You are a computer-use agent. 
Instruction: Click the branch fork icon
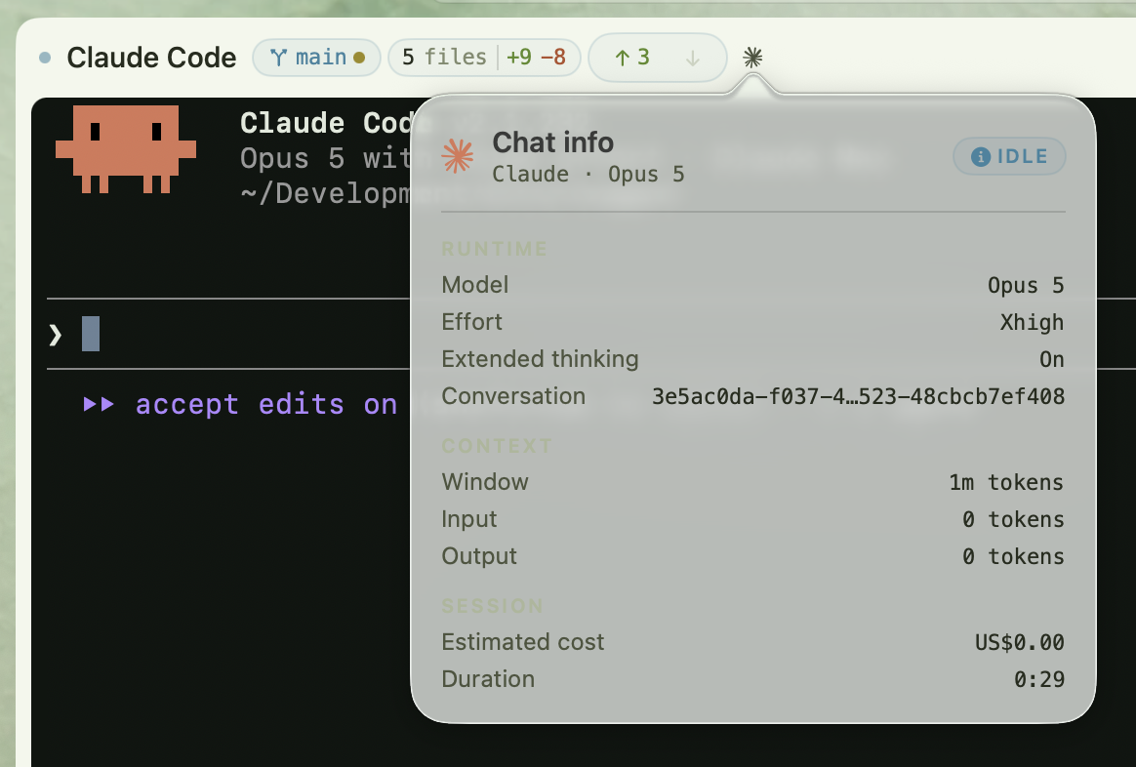click(278, 58)
